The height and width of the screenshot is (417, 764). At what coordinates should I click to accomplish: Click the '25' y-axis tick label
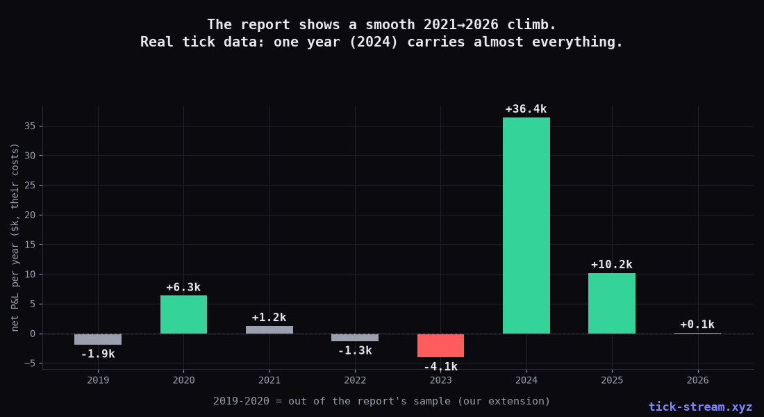(x=30, y=186)
